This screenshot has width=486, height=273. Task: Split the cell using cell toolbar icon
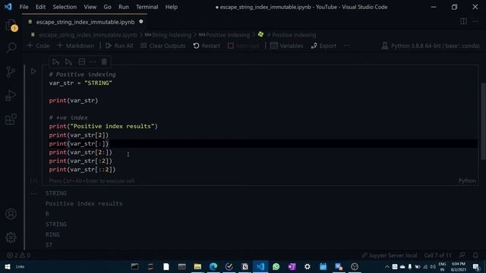tap(81, 62)
